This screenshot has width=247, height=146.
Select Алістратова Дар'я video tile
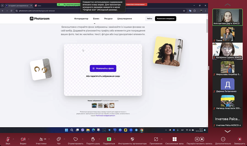[x=228, y=17]
